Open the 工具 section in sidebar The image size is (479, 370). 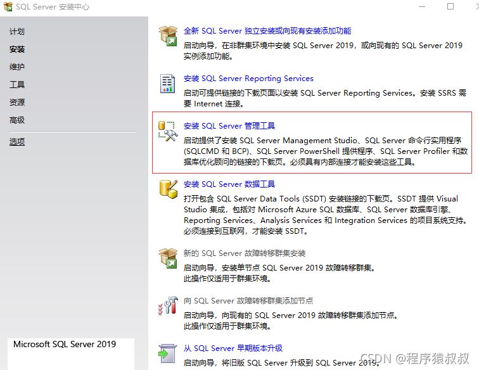[17, 84]
